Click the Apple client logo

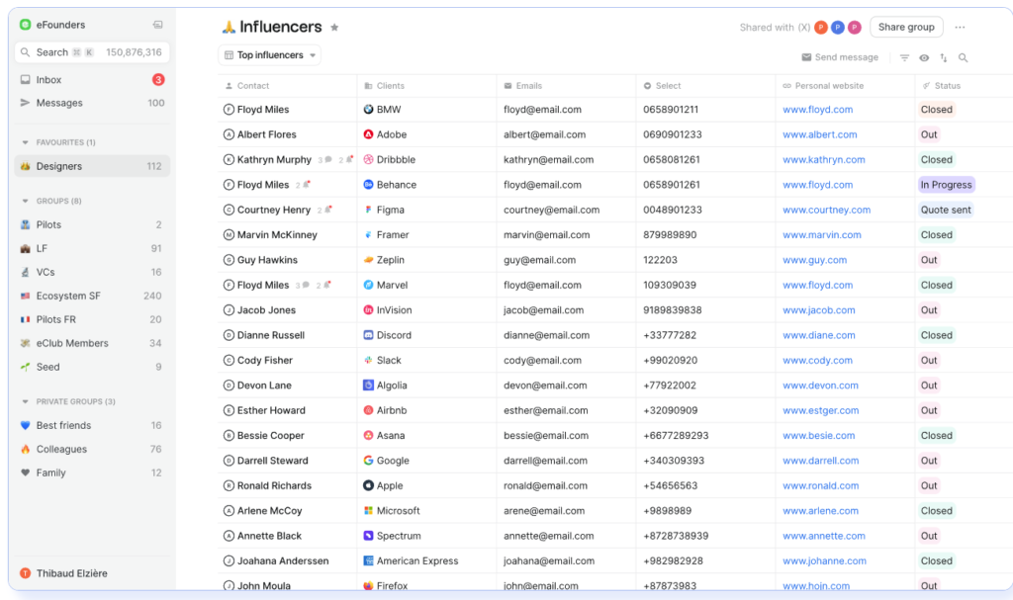click(368, 485)
